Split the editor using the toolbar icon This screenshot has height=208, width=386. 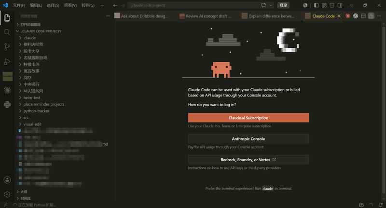pos(363,16)
